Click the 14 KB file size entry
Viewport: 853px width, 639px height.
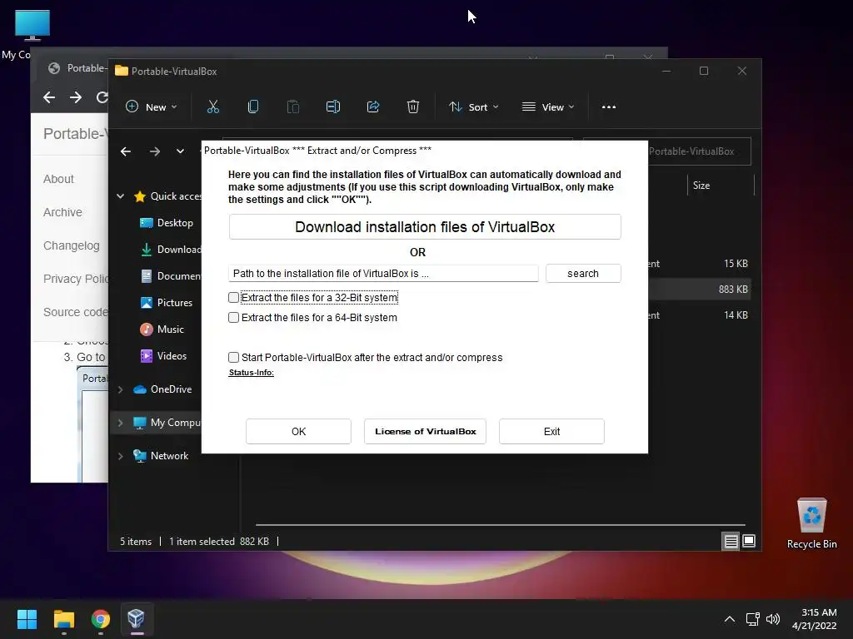point(736,315)
